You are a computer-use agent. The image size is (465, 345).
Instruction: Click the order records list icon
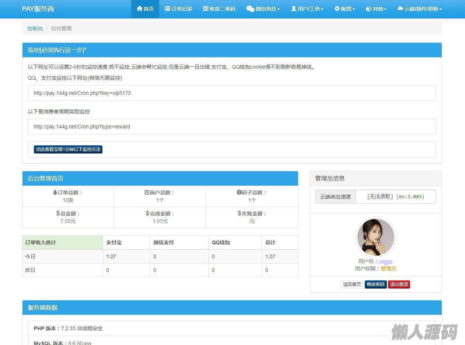pyautogui.click(x=167, y=9)
